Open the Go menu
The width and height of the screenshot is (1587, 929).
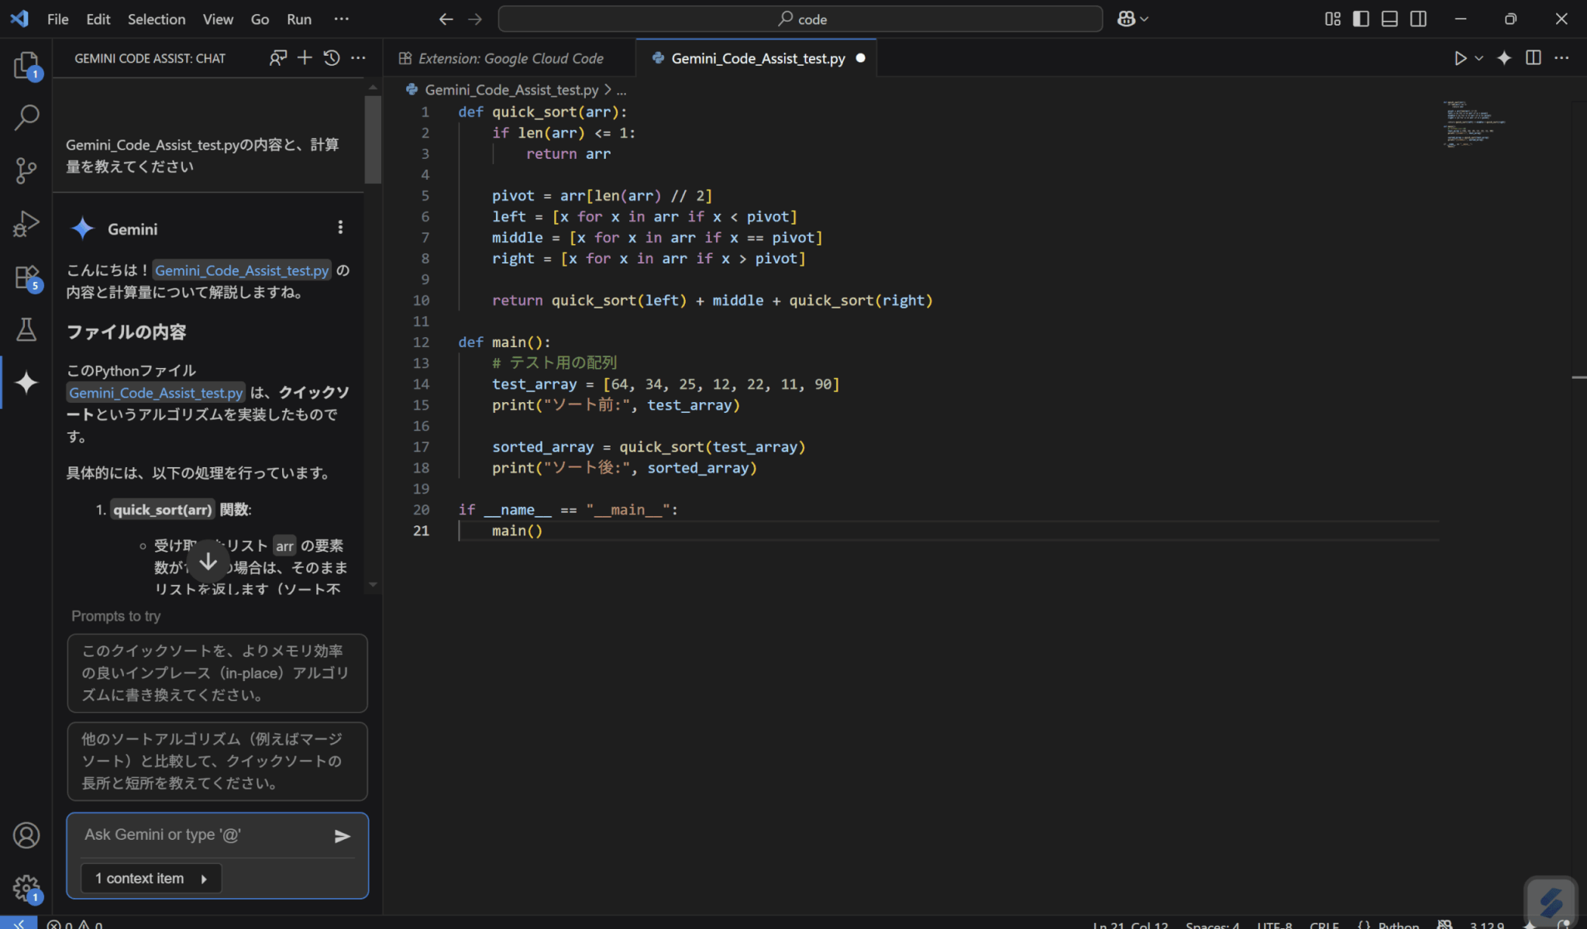[260, 19]
